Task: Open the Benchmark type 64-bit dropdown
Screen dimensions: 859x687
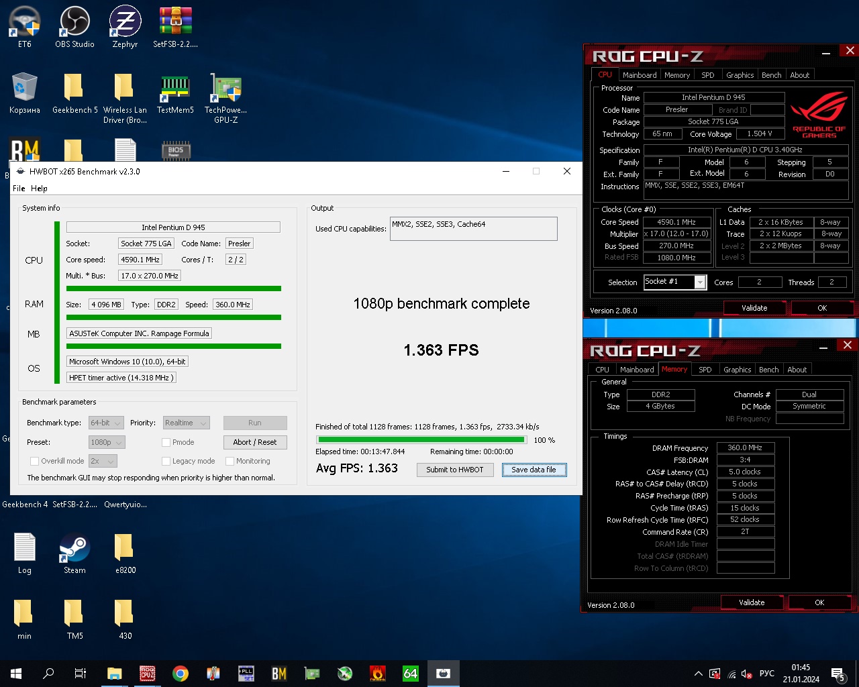Action: (106, 423)
